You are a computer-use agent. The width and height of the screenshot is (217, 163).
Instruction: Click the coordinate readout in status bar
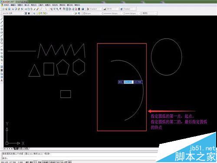(12, 162)
